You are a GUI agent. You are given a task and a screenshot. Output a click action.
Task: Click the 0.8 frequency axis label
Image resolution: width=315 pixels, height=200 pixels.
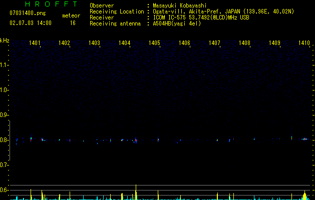[x=4, y=140]
